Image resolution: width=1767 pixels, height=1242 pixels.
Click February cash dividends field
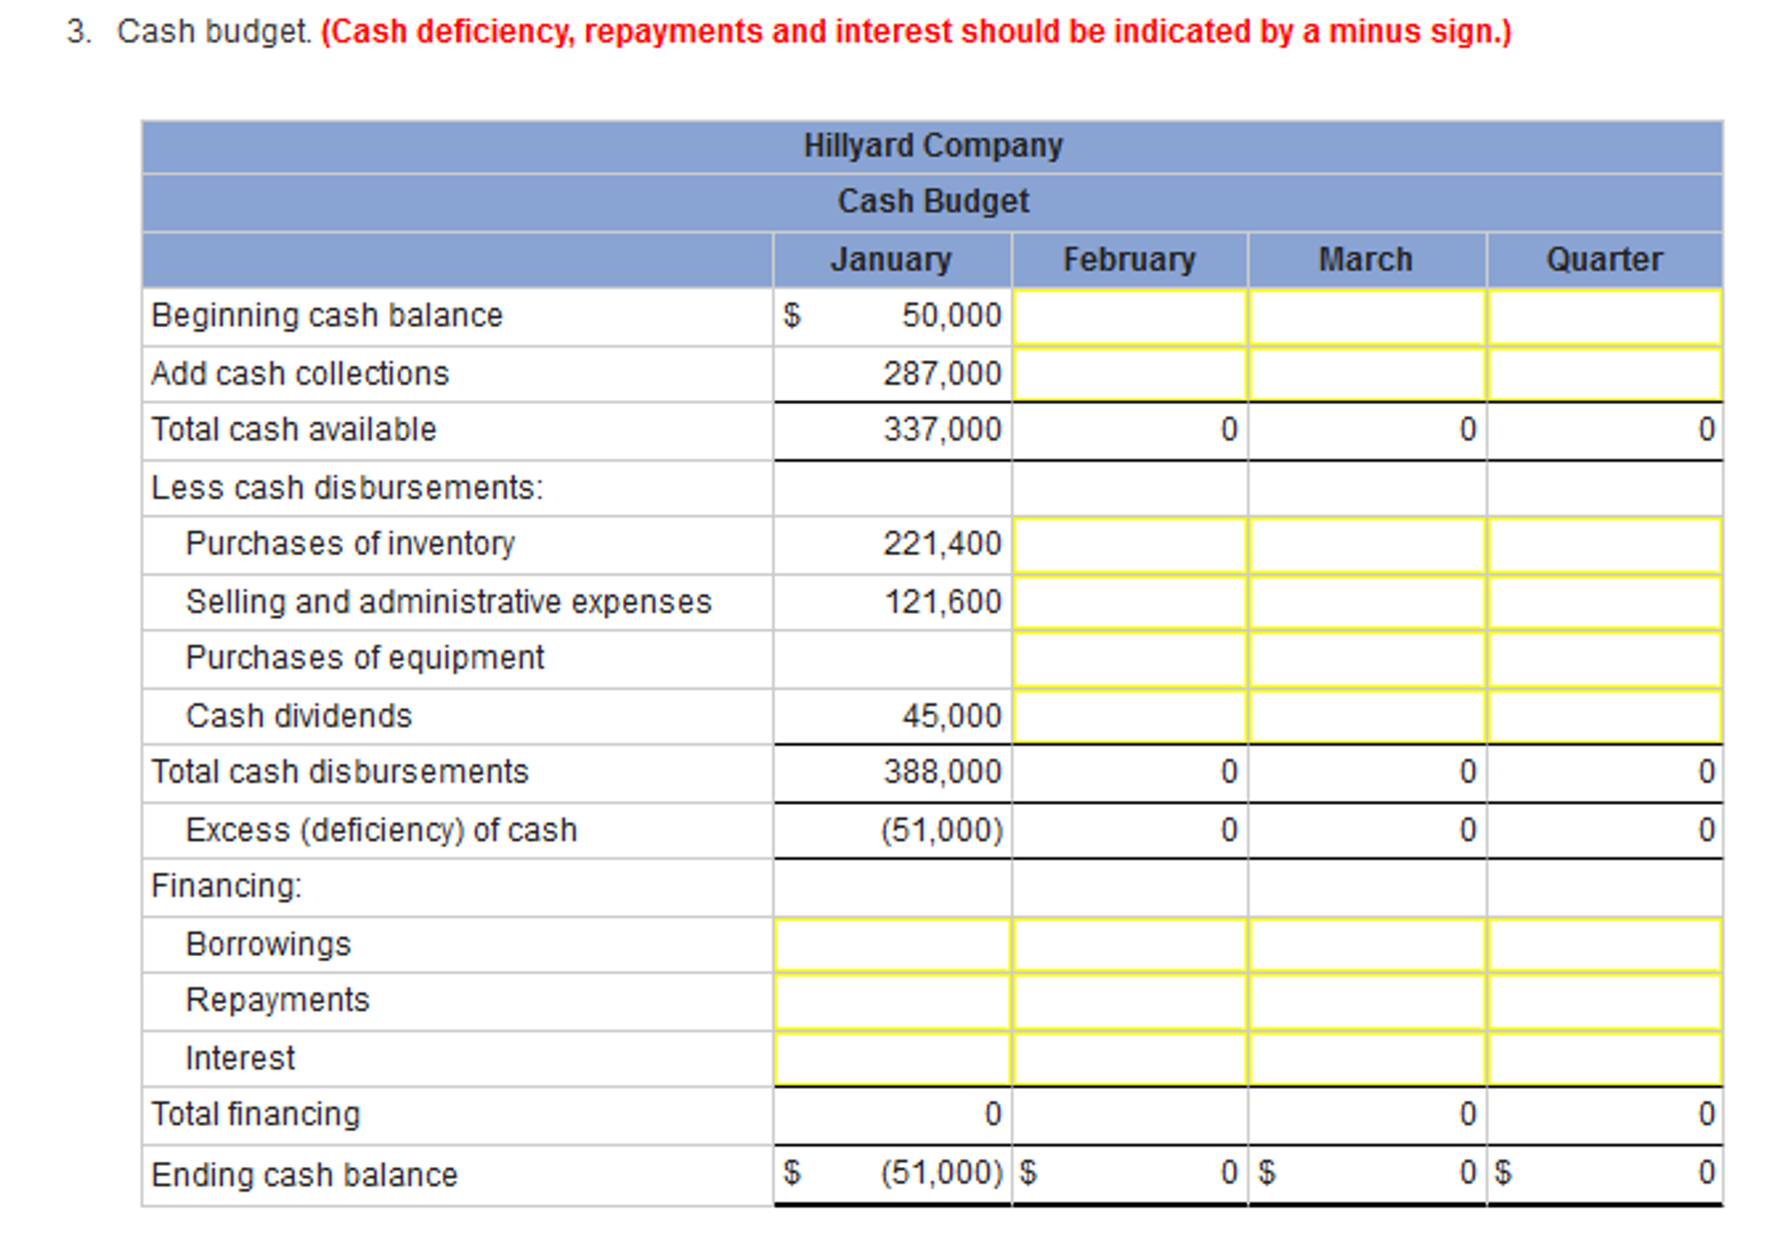point(1129,716)
